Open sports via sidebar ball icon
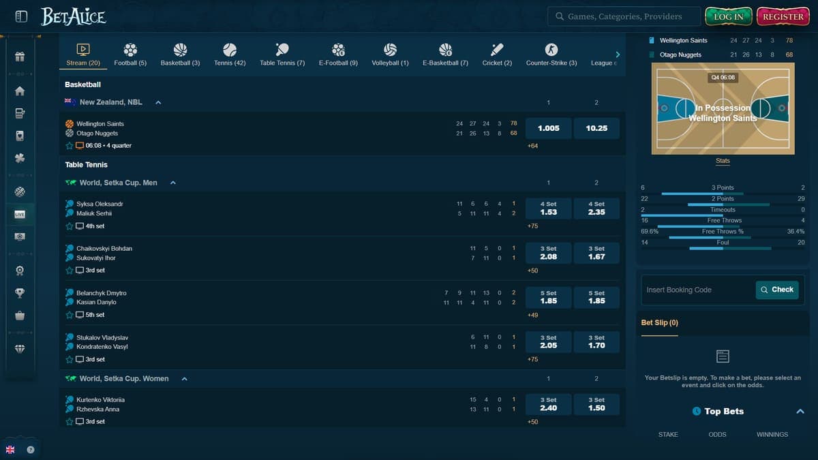This screenshot has width=818, height=460. point(20,191)
